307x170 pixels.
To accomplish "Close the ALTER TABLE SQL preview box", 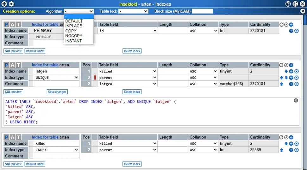I will [x=296, y=100].
